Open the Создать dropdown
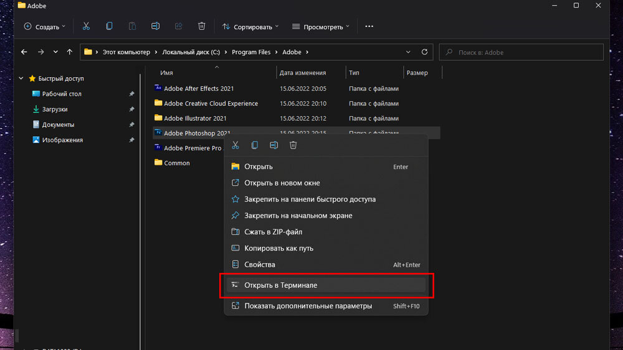Viewport: 623px width, 350px height. point(44,27)
